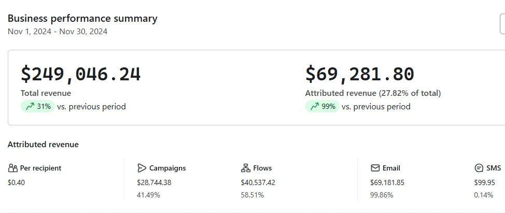Select the $249,046.24 total revenue figure

(80, 74)
